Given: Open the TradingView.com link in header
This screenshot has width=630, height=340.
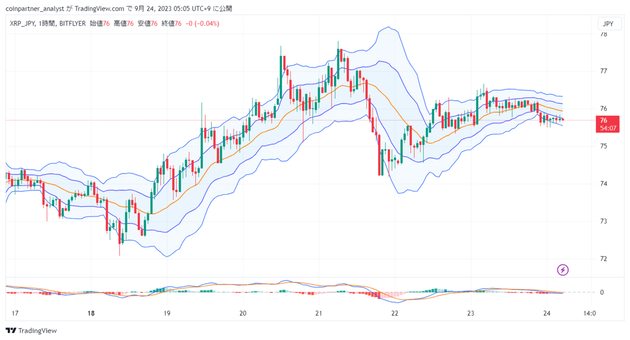Looking at the screenshot, I should [x=99, y=8].
